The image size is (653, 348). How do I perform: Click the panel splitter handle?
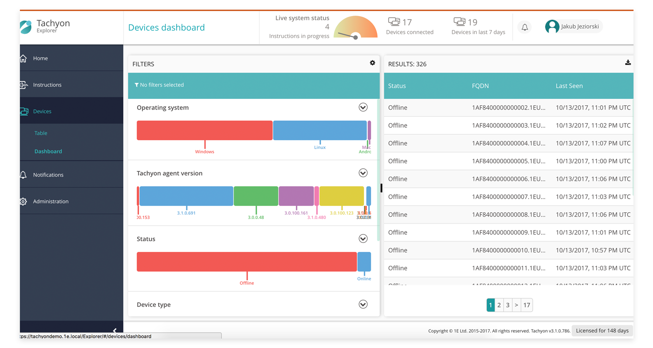pyautogui.click(x=381, y=187)
